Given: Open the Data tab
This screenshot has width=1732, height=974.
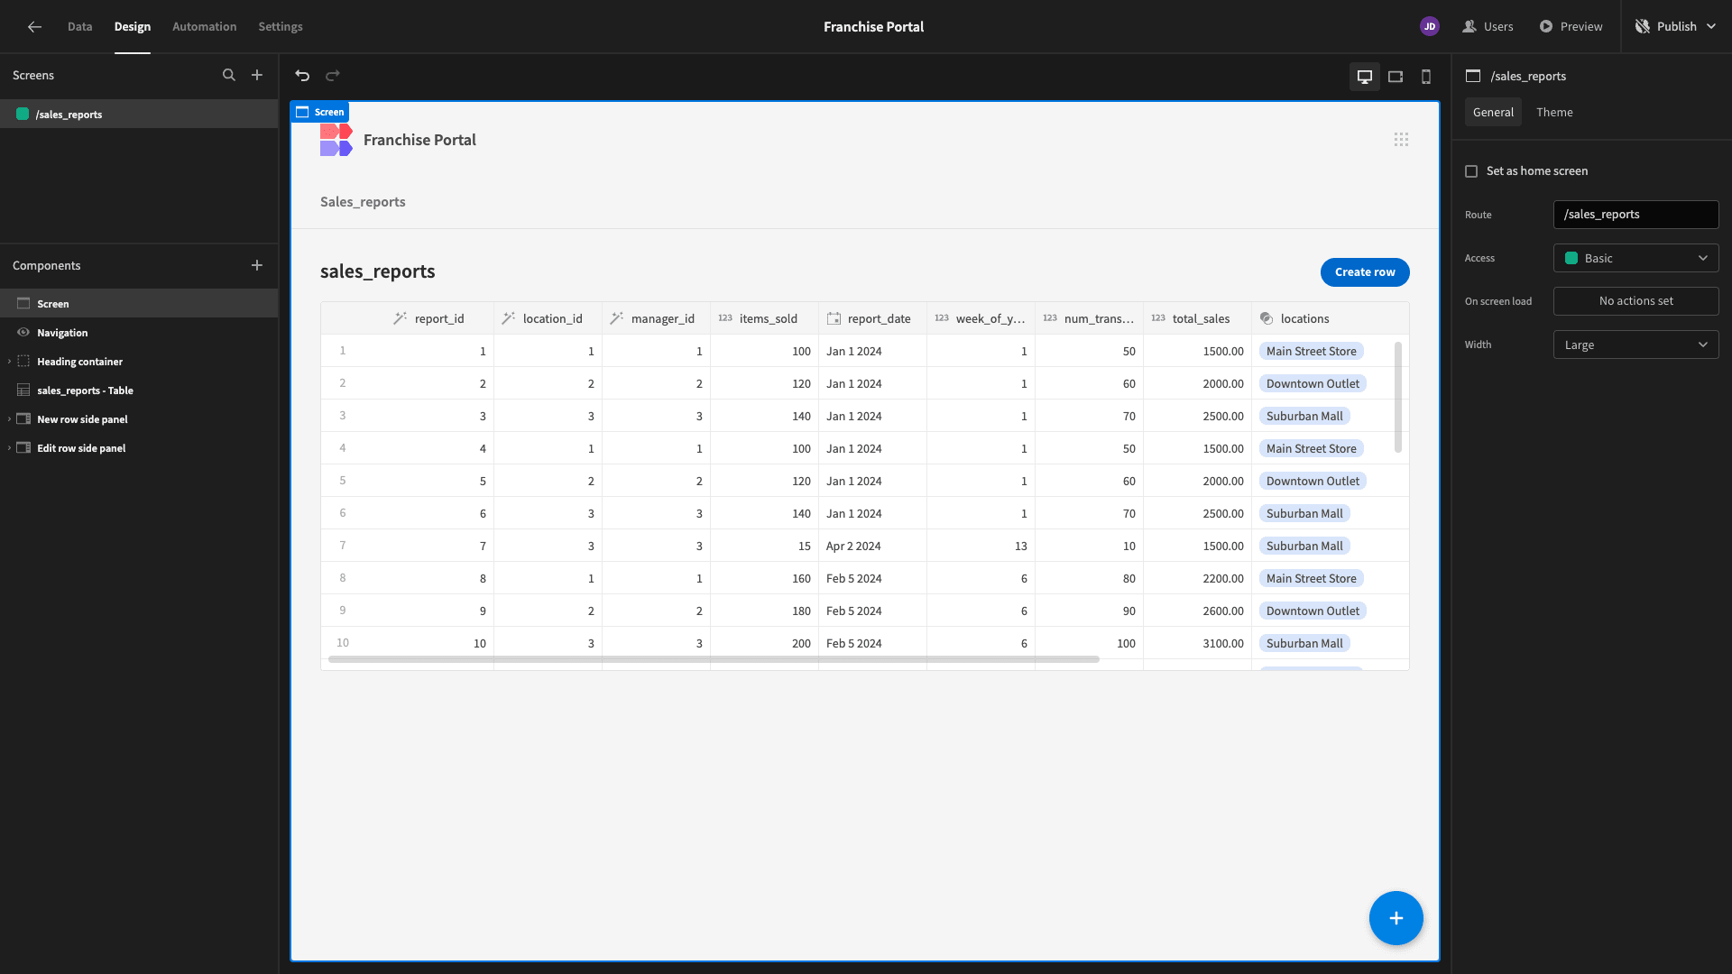Looking at the screenshot, I should coord(79,27).
